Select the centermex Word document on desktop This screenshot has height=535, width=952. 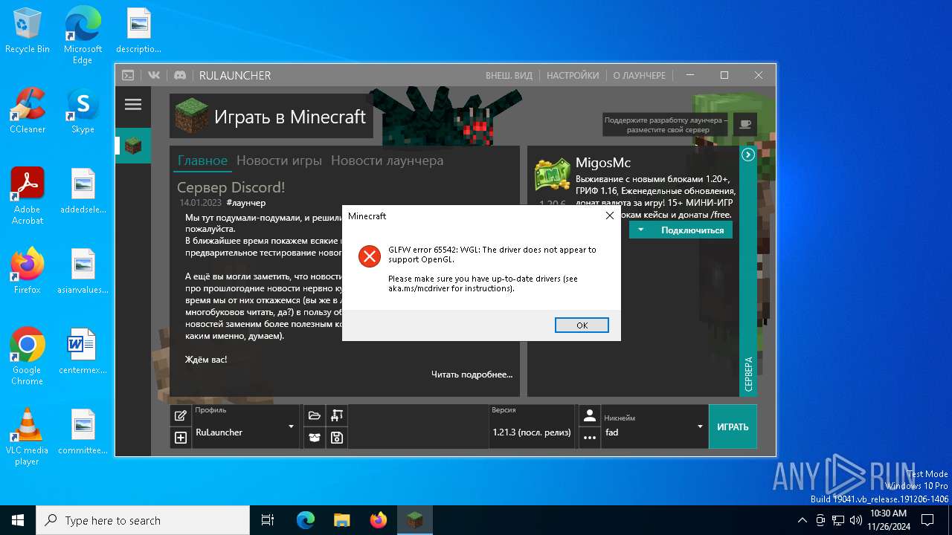click(x=83, y=351)
